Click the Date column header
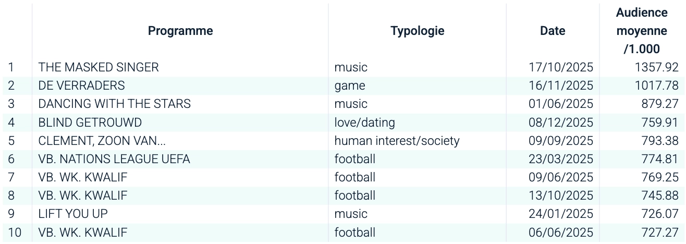This screenshot has width=686, height=244. point(553,31)
